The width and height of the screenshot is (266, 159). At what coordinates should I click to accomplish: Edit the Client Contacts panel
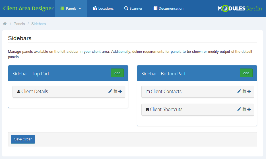[x=239, y=91]
